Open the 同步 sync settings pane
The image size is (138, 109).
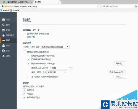click(8, 50)
